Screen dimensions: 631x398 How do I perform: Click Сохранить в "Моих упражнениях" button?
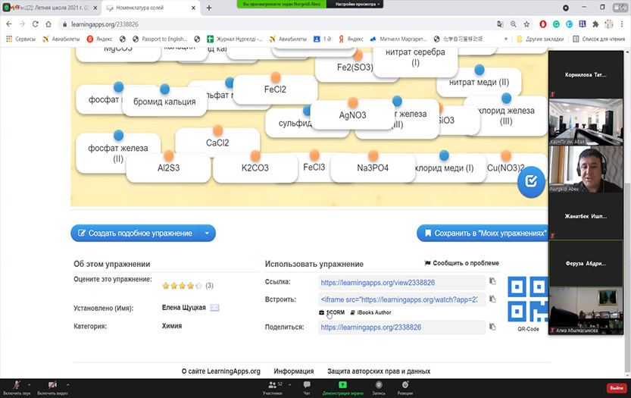(483, 233)
